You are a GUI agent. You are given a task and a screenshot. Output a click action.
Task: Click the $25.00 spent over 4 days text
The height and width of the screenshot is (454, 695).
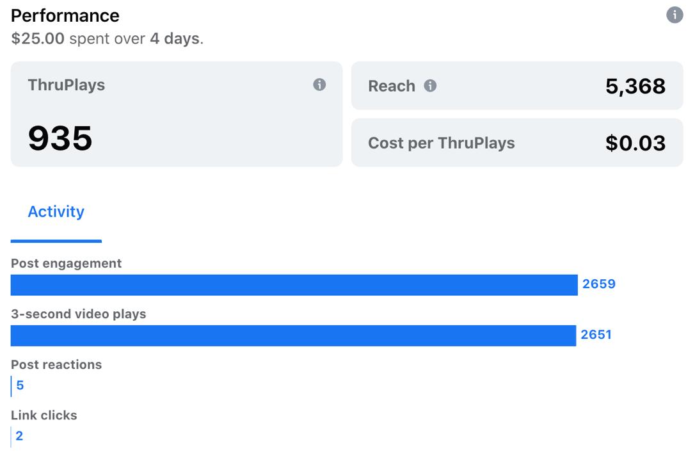108,38
